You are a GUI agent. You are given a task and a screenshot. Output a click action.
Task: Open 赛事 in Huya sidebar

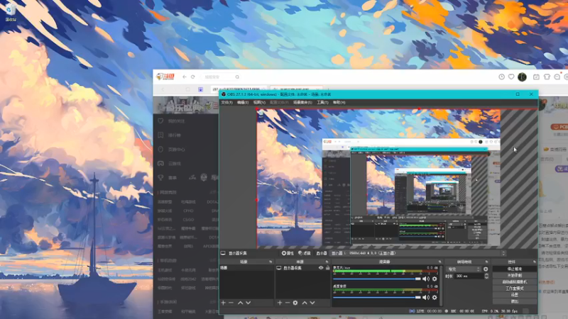(172, 178)
